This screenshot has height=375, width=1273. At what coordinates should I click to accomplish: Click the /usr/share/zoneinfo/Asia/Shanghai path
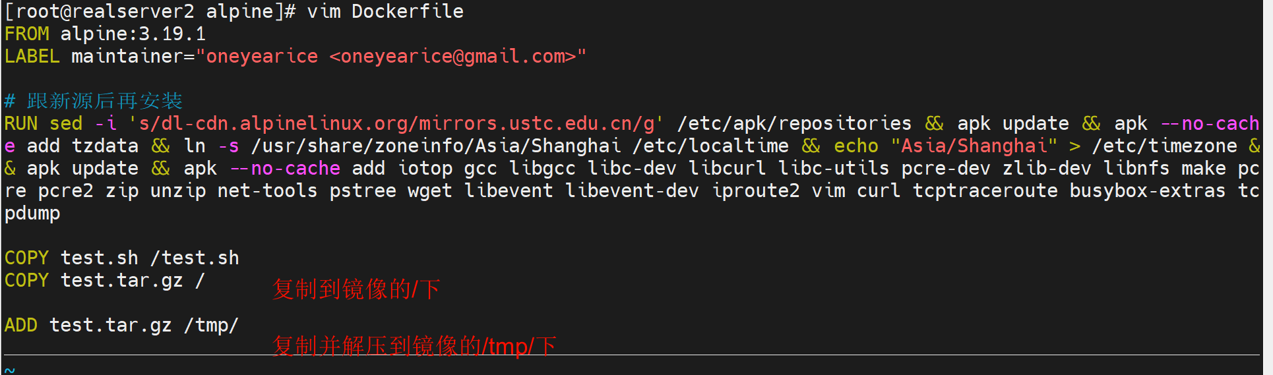pyautogui.click(x=436, y=146)
